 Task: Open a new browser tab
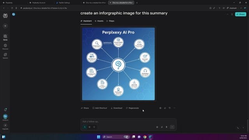pos(137,3)
